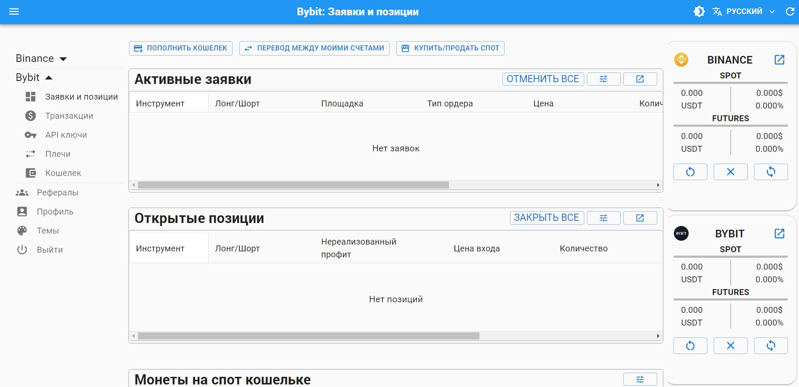Open settings for Монеты на спот кошельке

coord(640,379)
